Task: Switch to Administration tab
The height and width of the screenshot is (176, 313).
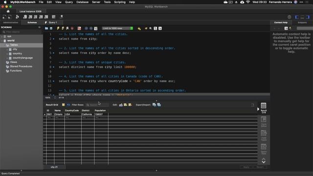Action: point(11,22)
